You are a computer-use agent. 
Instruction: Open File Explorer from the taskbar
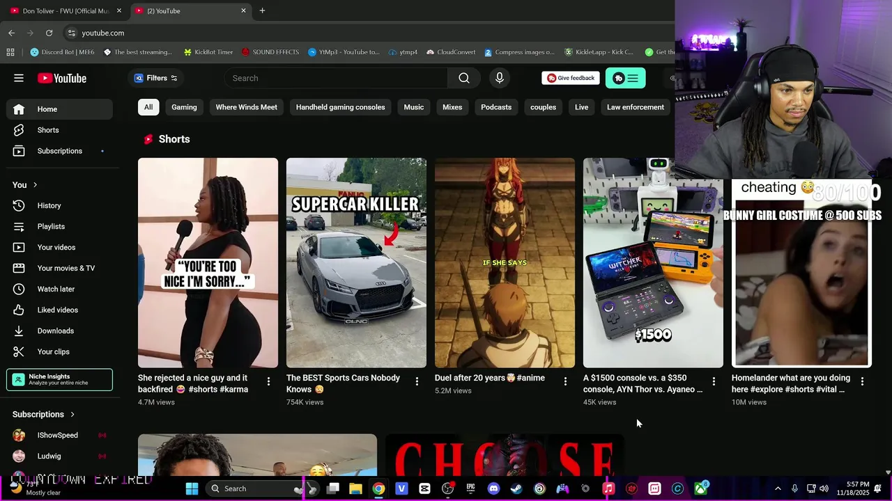click(x=355, y=488)
